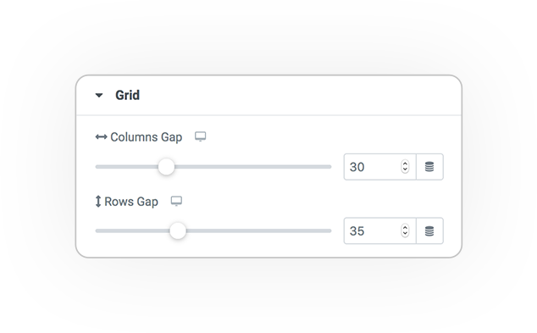This screenshot has width=537, height=333.
Task: Click the Rows Gap slider handle
Action: pyautogui.click(x=178, y=231)
